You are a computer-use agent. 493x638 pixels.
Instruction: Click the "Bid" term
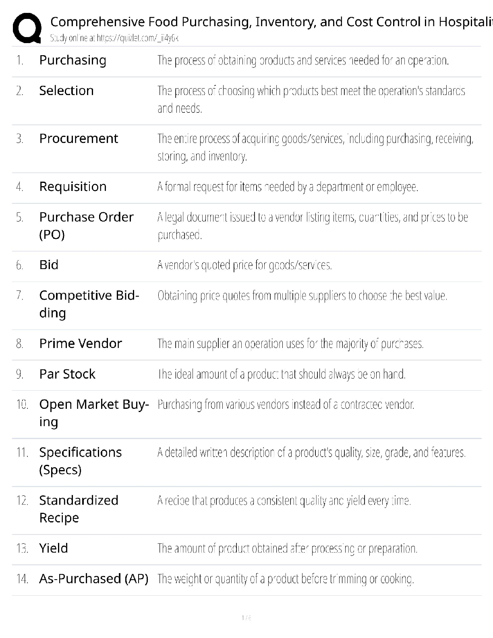tap(49, 265)
